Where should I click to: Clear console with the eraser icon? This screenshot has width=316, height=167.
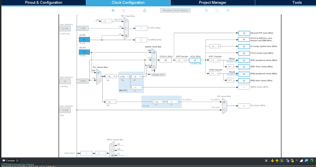pyautogui.click(x=301, y=161)
